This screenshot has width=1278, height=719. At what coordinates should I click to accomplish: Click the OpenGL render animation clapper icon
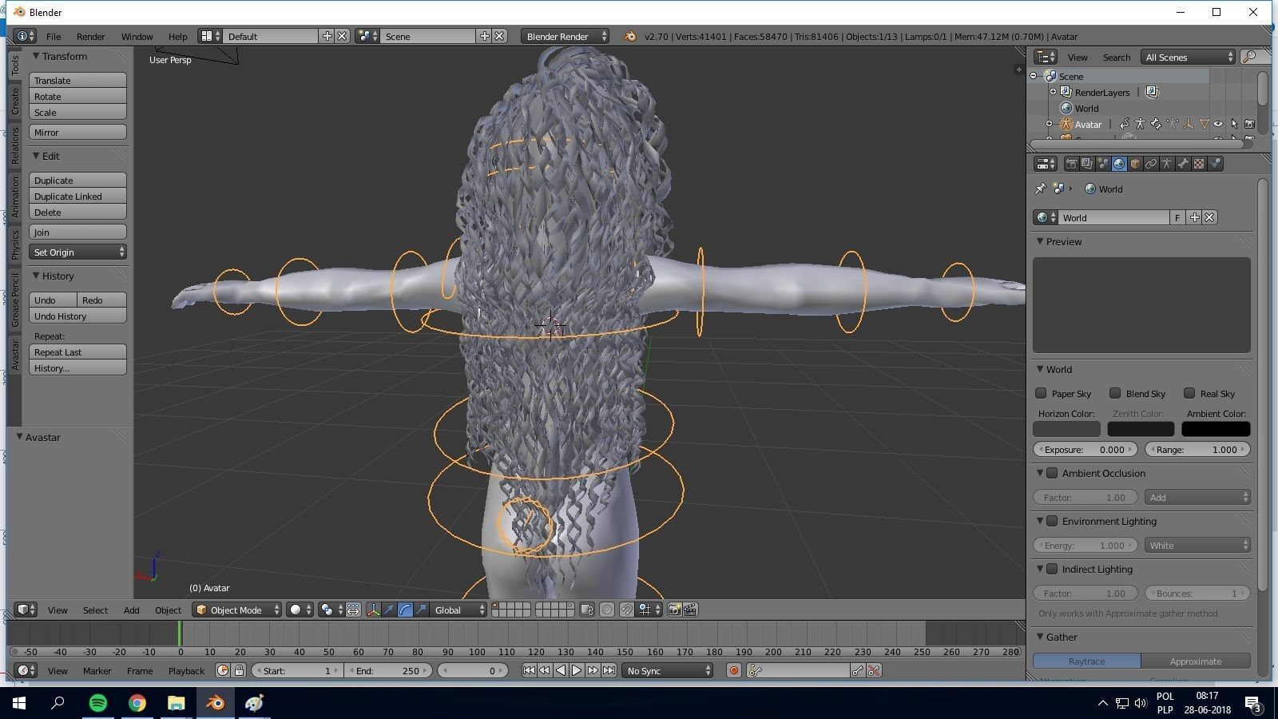coord(690,610)
